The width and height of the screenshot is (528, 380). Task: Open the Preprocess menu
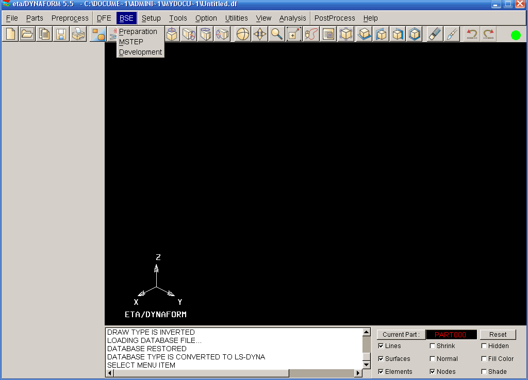click(x=70, y=18)
